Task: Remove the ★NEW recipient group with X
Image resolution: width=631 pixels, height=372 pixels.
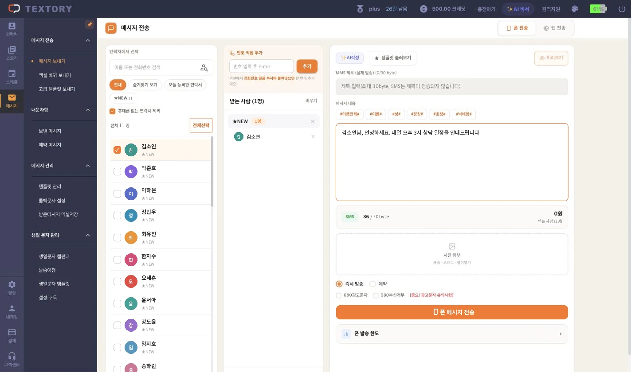Action: coord(313,121)
